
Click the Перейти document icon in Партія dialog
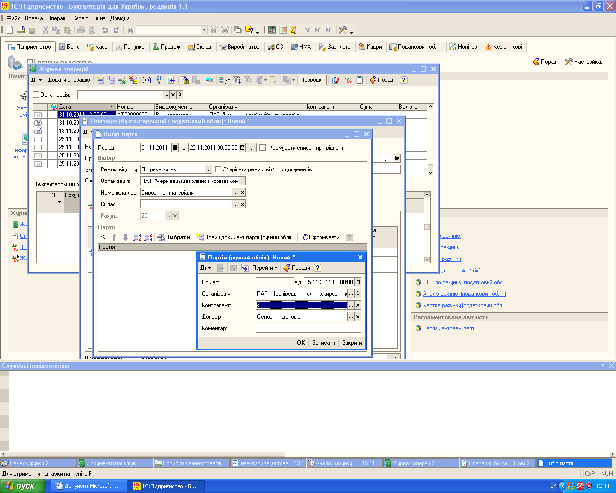pos(245,268)
